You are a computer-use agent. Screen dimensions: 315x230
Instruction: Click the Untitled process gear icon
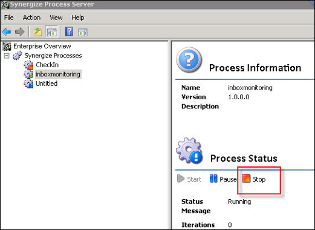28,84
